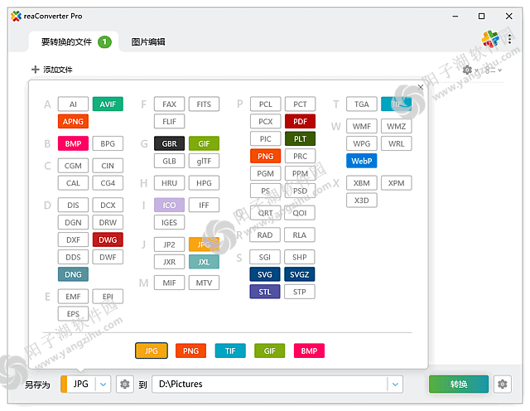Expand the D:\Pictures destination dropdown
The image size is (530, 411).
[x=395, y=384]
